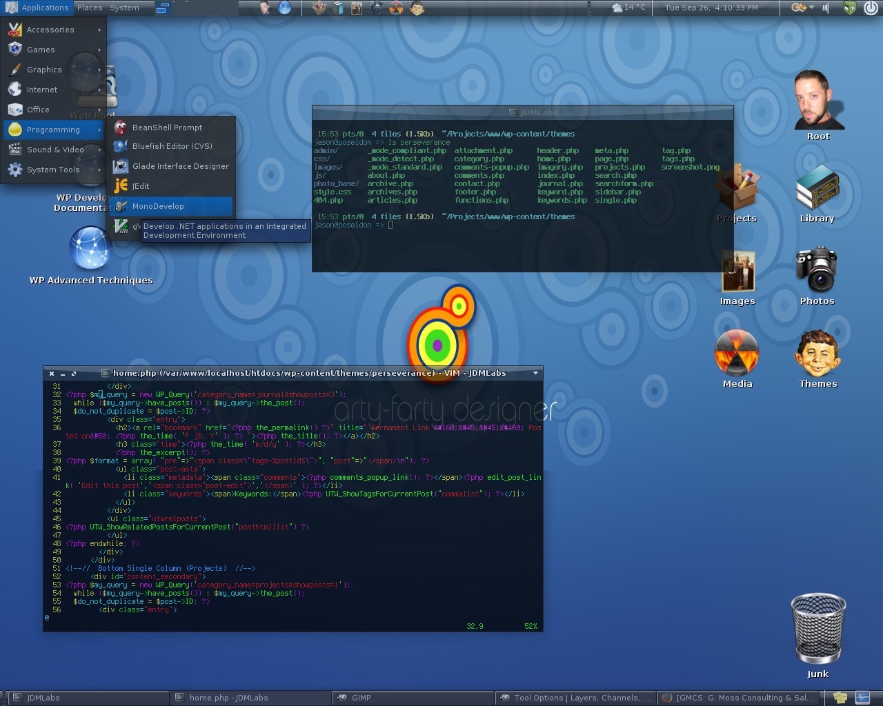883x706 pixels.
Task: Launch Glade Interface Designer
Action: click(171, 166)
